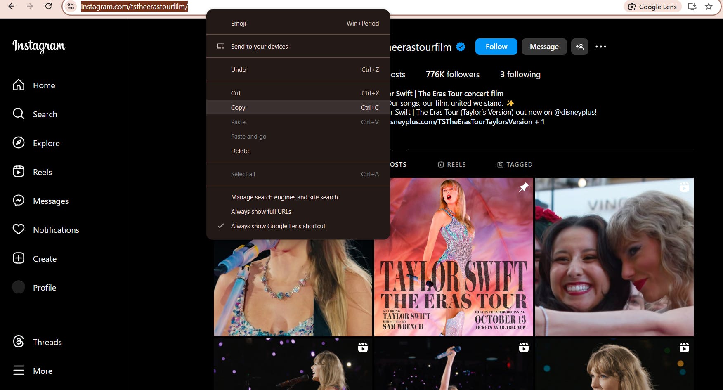The image size is (723, 390).
Task: Open the More hamburger menu
Action: pos(33,371)
